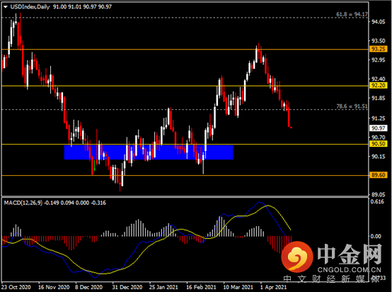Click the 92.20 horizontal line price tag

coord(379,85)
